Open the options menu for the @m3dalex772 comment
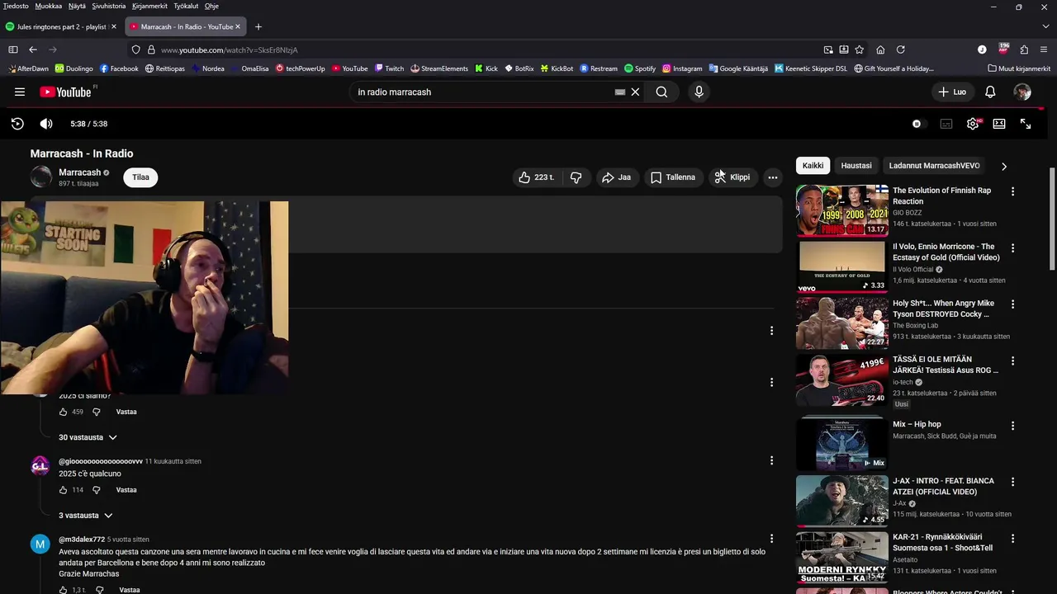Viewport: 1057px width, 594px height. pyautogui.click(x=771, y=539)
